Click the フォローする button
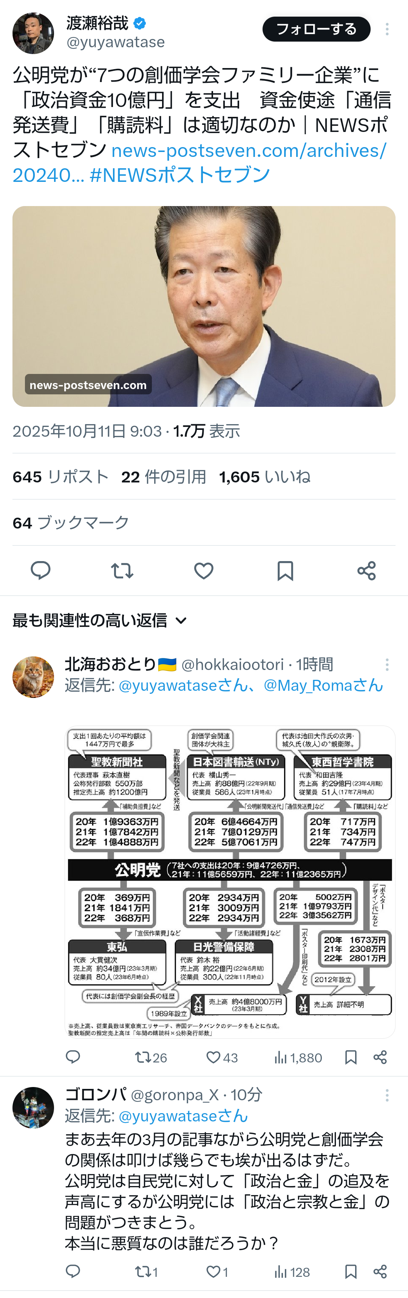The image size is (408, 1298). 316,29
